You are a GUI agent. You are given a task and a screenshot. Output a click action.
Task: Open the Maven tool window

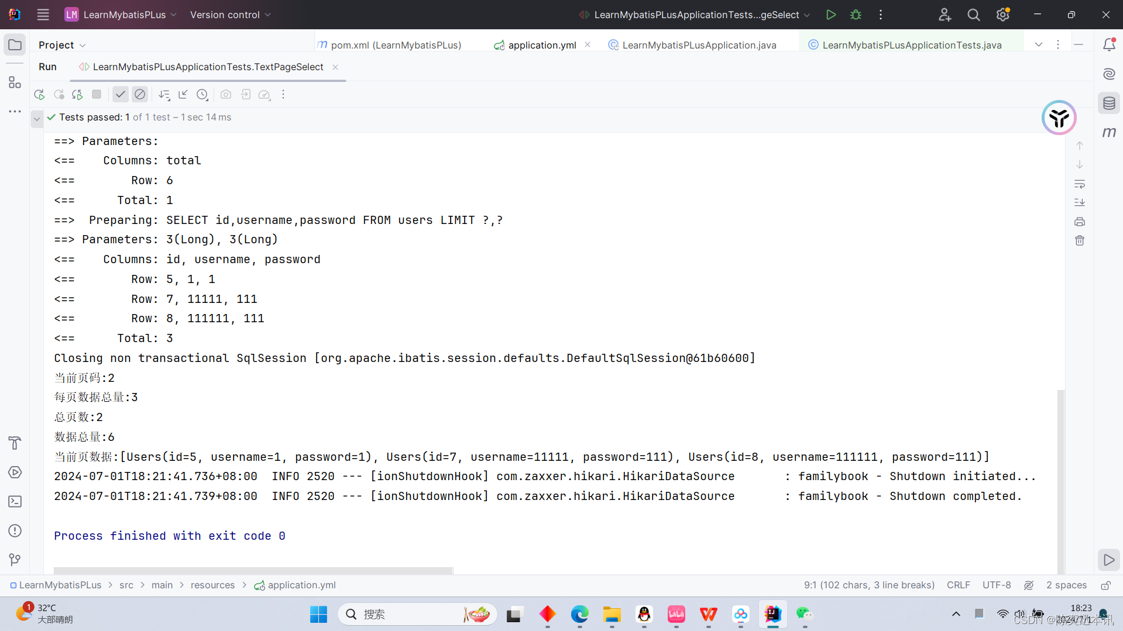click(x=1109, y=132)
